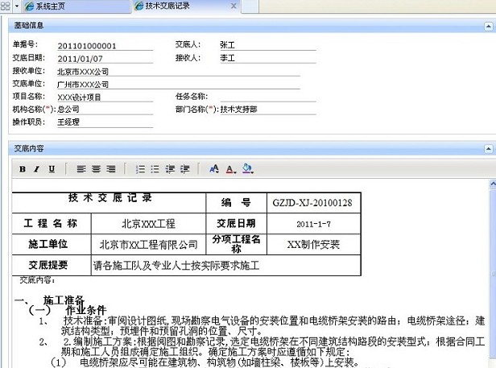Collapse the 交底内容 panel
Screen dimensions: 496x368
(489, 149)
